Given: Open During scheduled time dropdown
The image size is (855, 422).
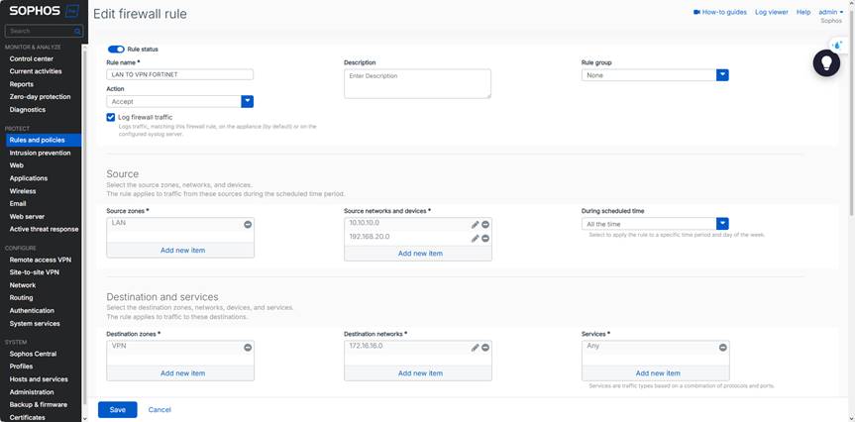Looking at the screenshot, I should [x=723, y=224].
